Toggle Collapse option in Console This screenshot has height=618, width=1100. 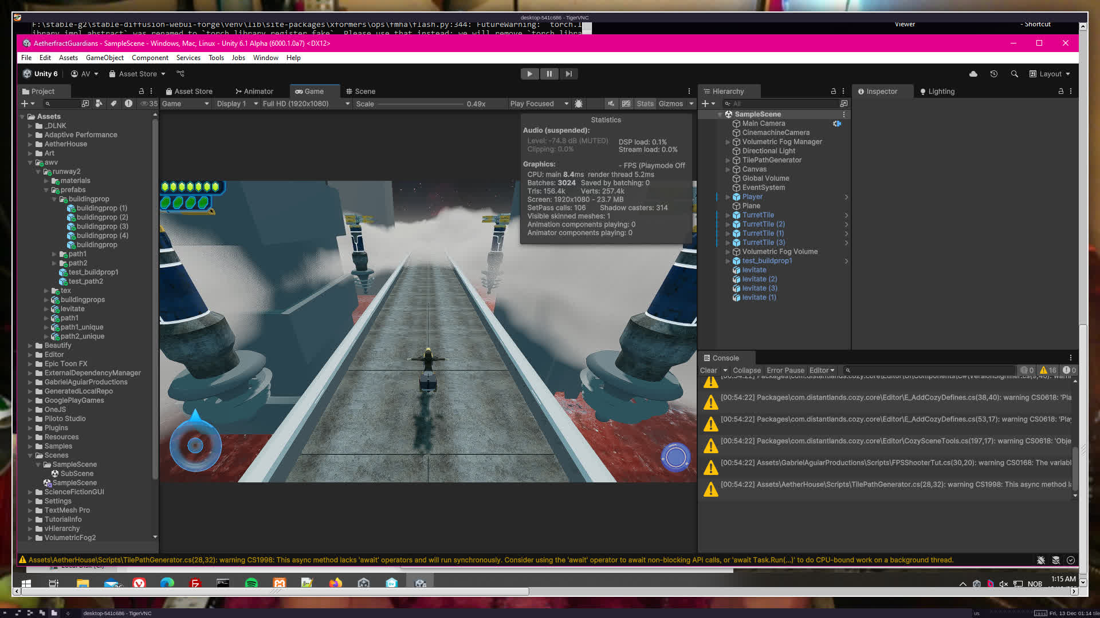[x=746, y=370]
